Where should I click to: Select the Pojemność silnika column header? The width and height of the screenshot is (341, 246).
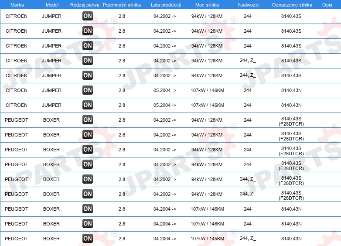pos(122,5)
